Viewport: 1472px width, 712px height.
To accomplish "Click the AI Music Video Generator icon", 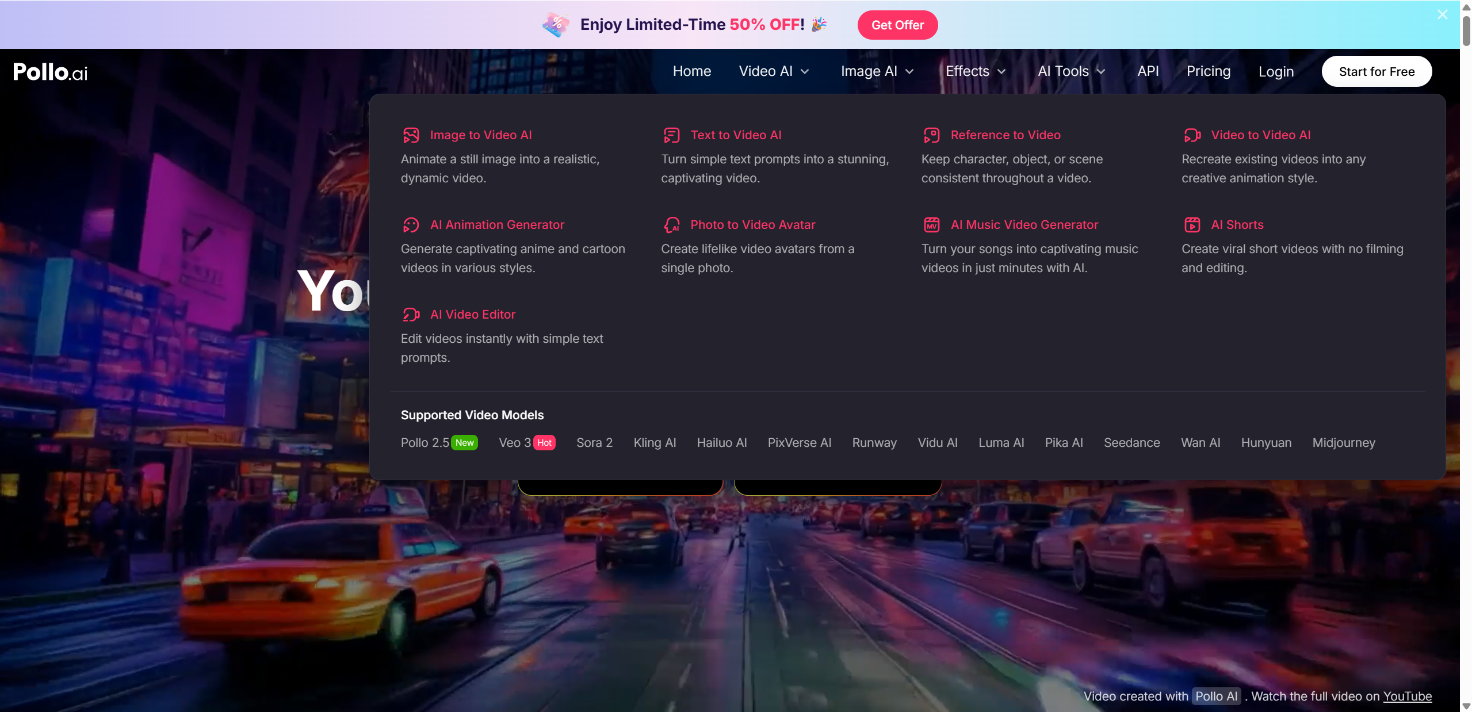I will point(931,225).
